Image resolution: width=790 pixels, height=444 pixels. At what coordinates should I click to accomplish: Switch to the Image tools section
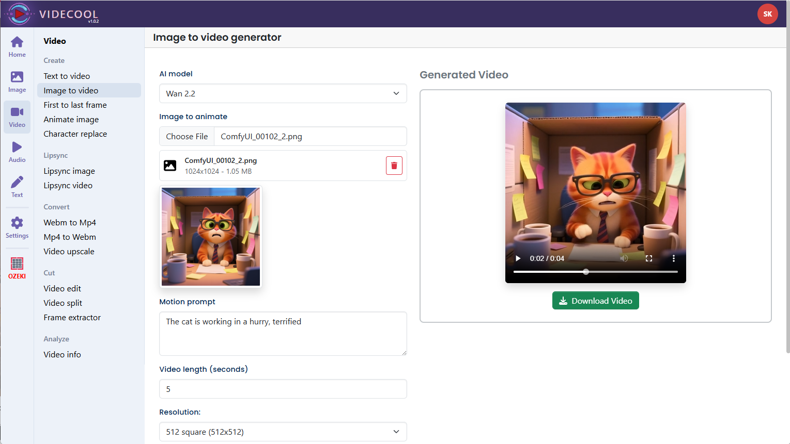point(17,82)
